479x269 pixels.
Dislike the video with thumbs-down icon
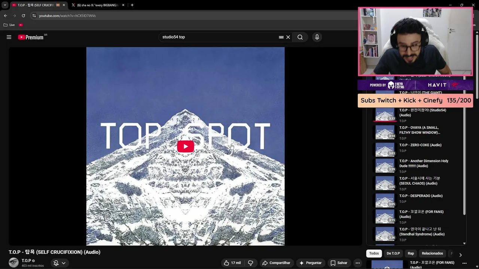[x=251, y=263]
